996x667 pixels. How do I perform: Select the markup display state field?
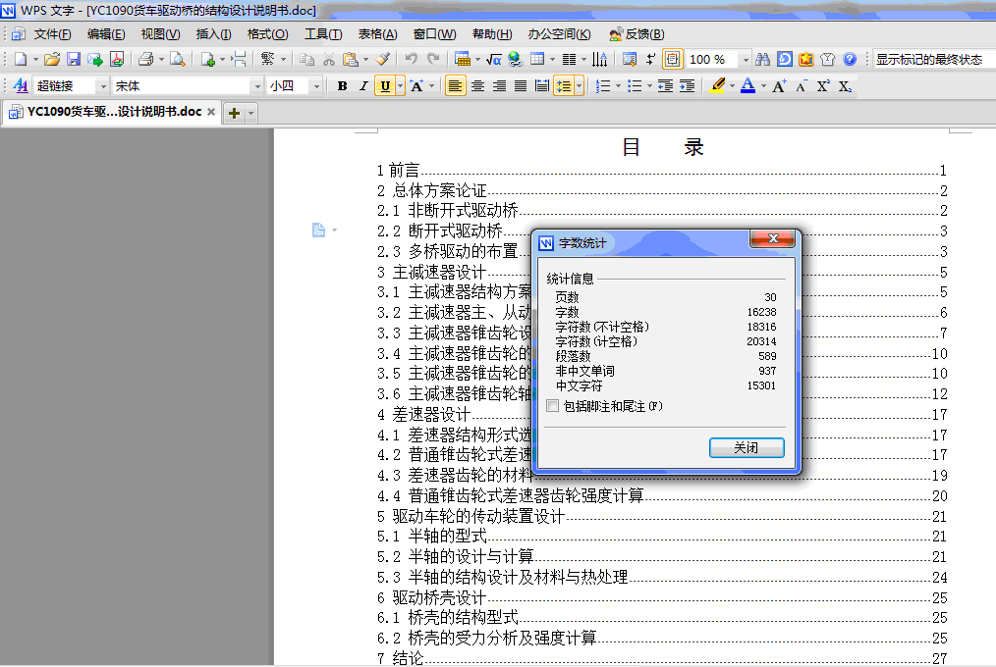coord(934,60)
